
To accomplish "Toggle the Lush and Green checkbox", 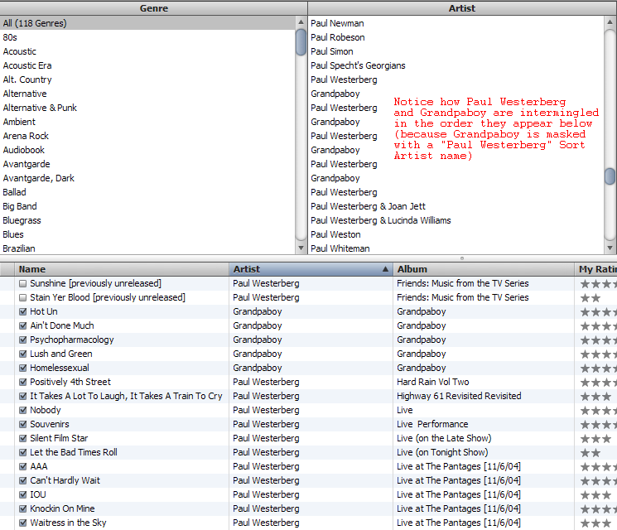I will coord(23,354).
